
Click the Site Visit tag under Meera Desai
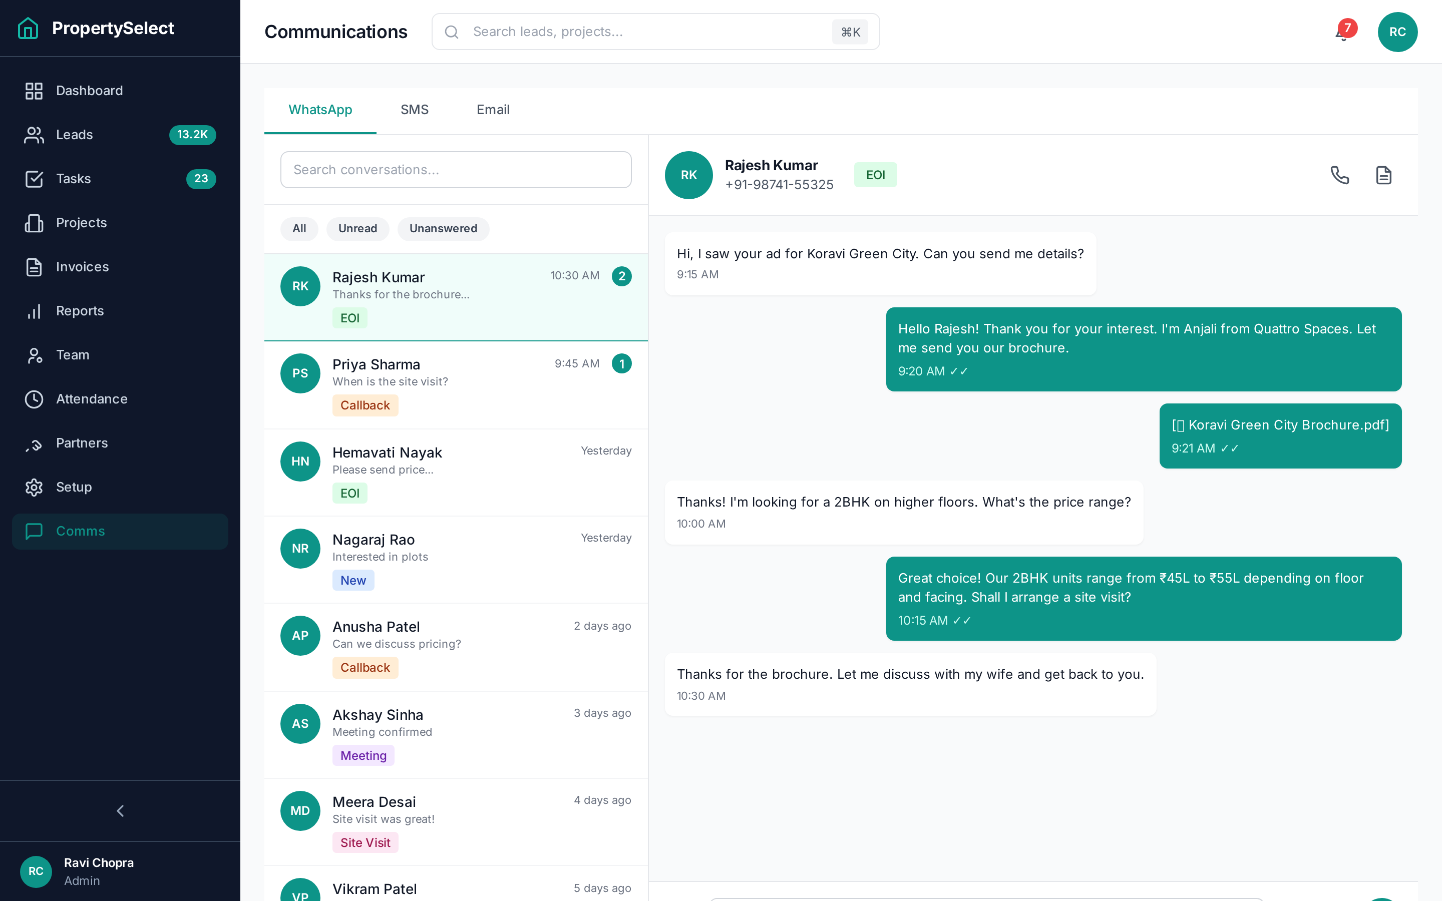366,843
